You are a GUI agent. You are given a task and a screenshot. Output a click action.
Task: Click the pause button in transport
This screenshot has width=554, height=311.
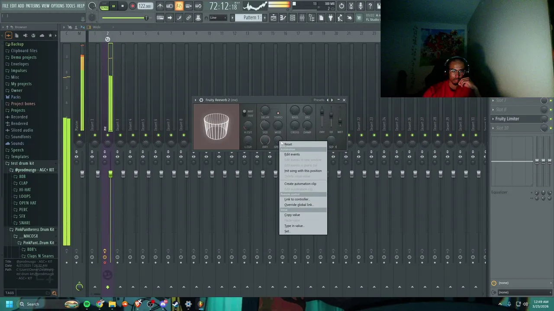coord(113,6)
